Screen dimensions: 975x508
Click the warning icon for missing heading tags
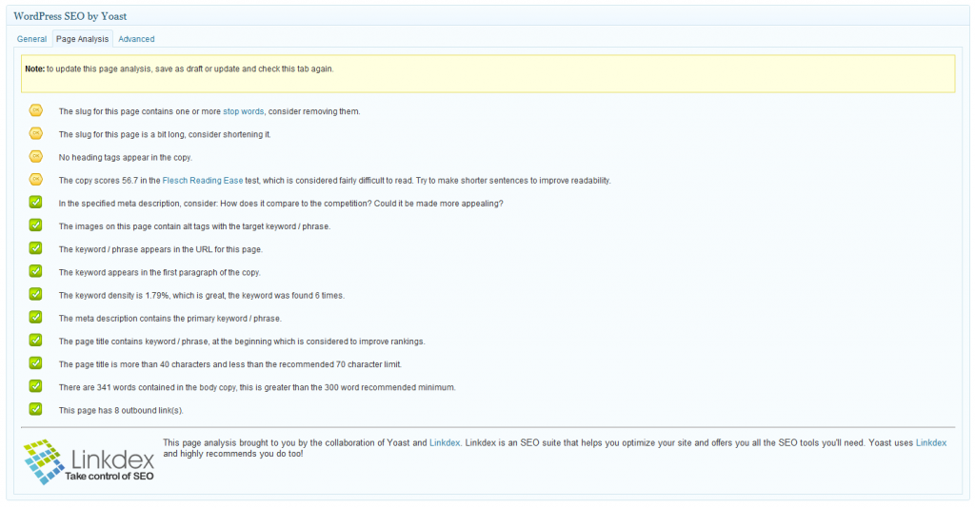(35, 156)
